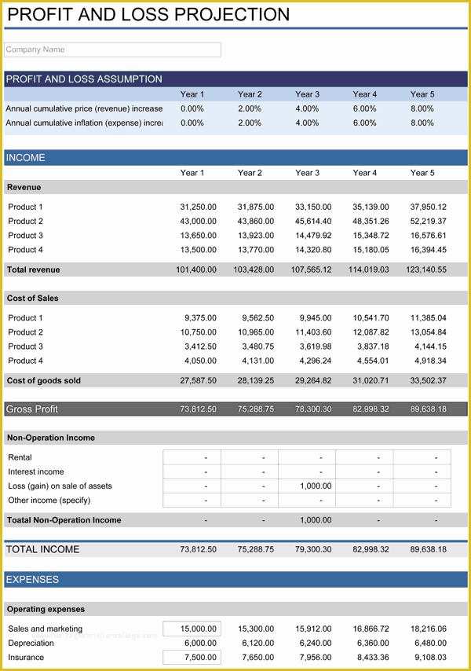This screenshot has height=671, width=471.
Task: Click the Company Name input field
Action: pyautogui.click(x=112, y=49)
